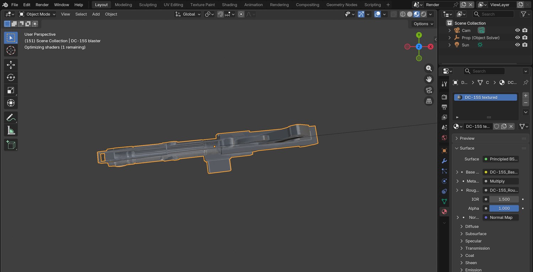Hide Sun in viewport
This screenshot has height=272, width=533.
pos(517,45)
